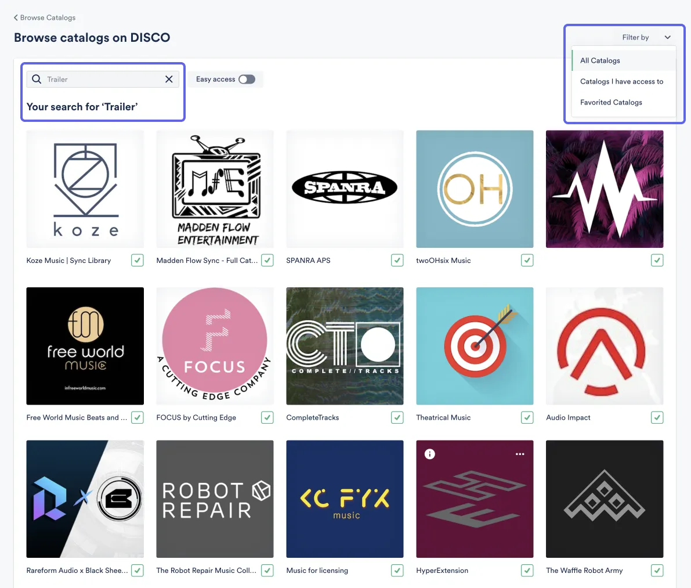Clear the Trailer search text
This screenshot has width=691, height=588.
click(169, 80)
